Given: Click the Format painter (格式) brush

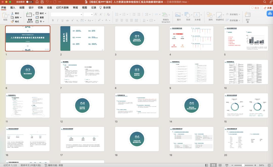Looking at the screenshot, I should 12,21.
